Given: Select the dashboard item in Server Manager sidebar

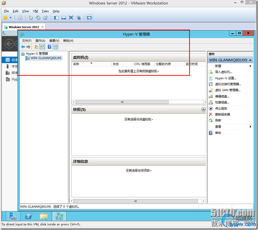Looking at the screenshot, I should pyautogui.click(x=10, y=60).
